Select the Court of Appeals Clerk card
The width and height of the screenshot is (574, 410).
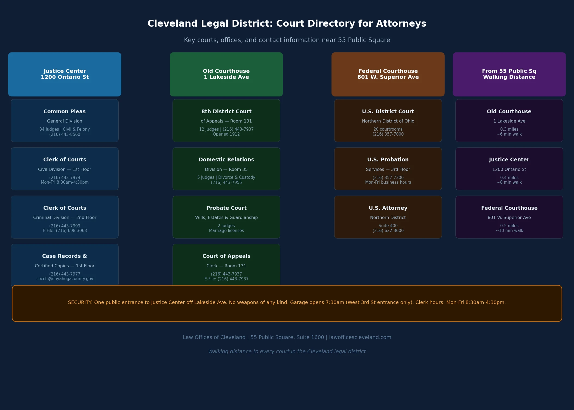pos(226,265)
